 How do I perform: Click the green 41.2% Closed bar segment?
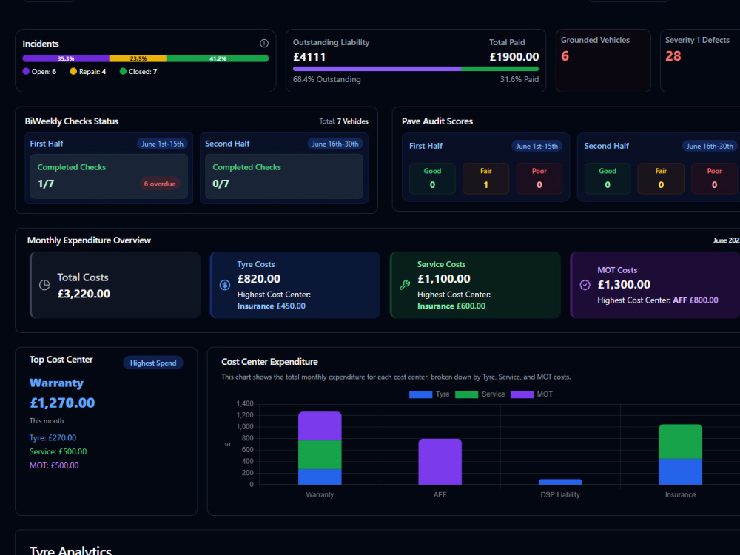pos(218,58)
